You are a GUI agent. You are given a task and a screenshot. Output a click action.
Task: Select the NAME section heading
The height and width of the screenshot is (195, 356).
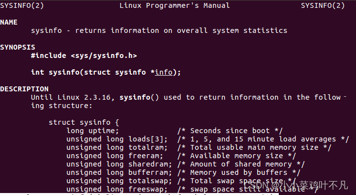point(9,22)
